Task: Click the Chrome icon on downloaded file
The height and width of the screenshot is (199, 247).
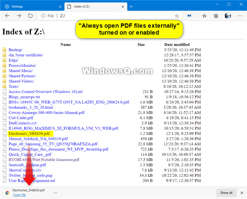Action: [x=7, y=193]
